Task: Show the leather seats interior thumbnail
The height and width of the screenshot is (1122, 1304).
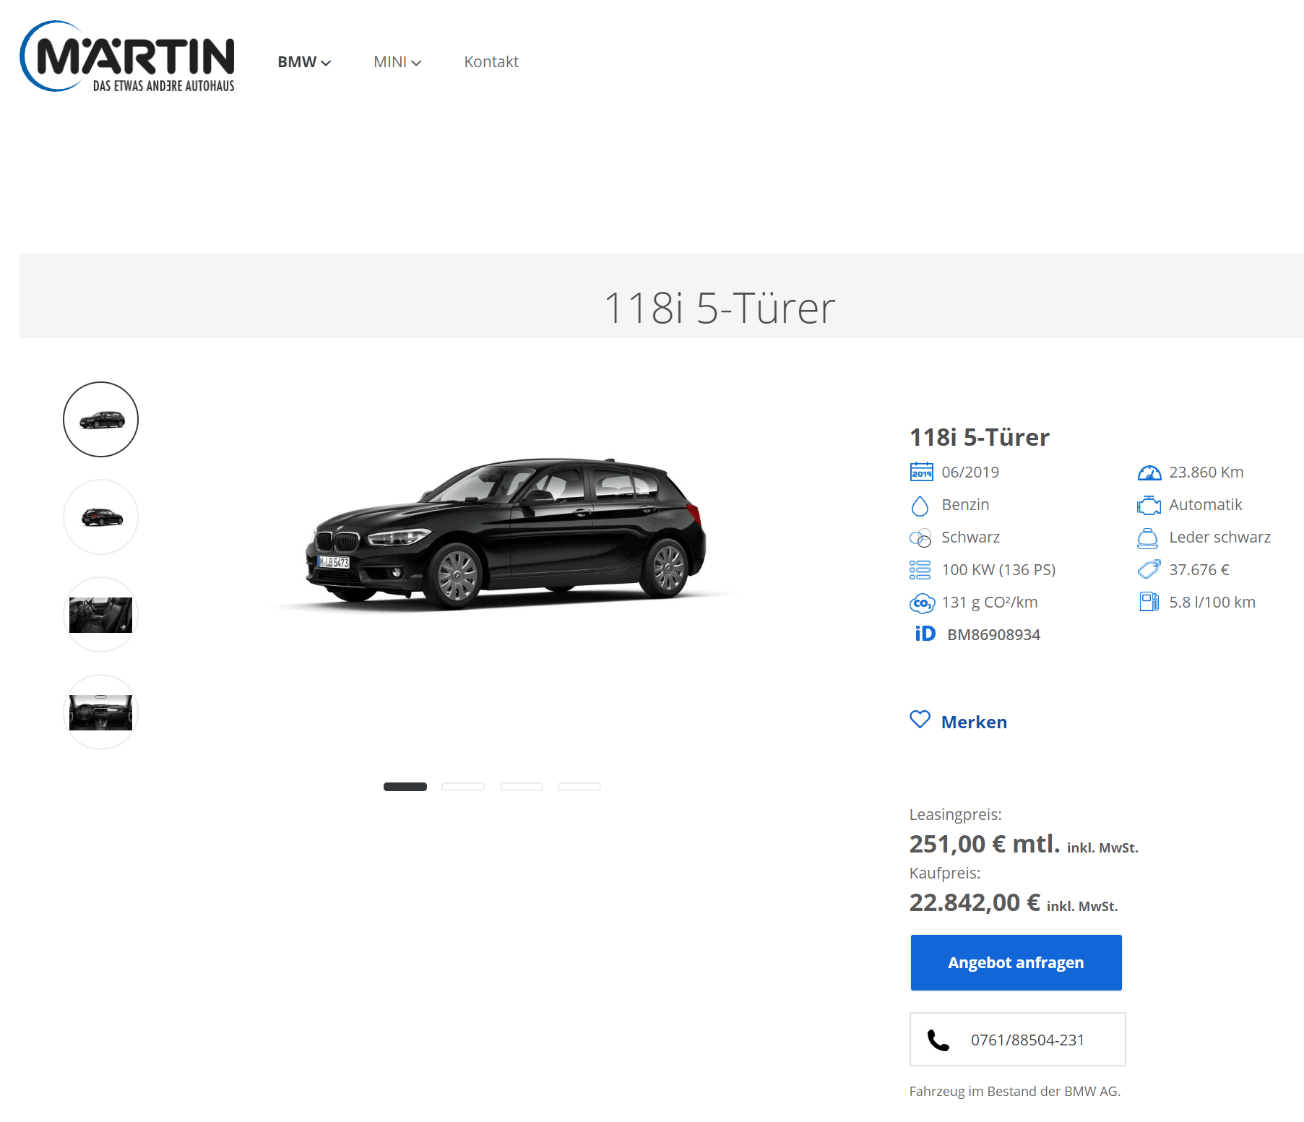Action: click(x=100, y=615)
